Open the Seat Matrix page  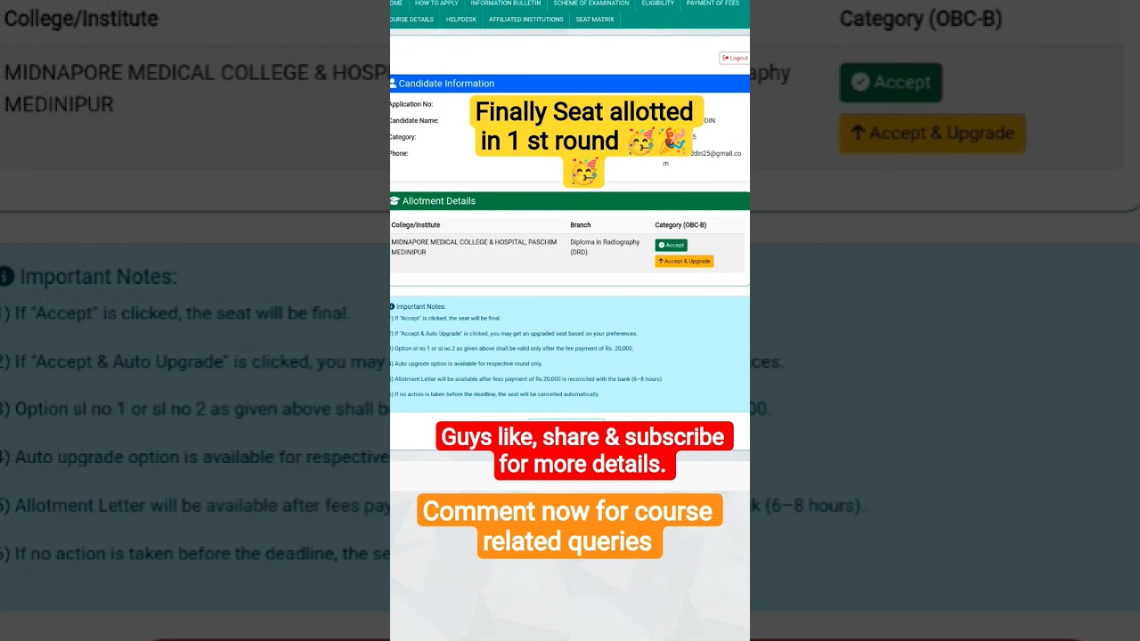coord(595,20)
